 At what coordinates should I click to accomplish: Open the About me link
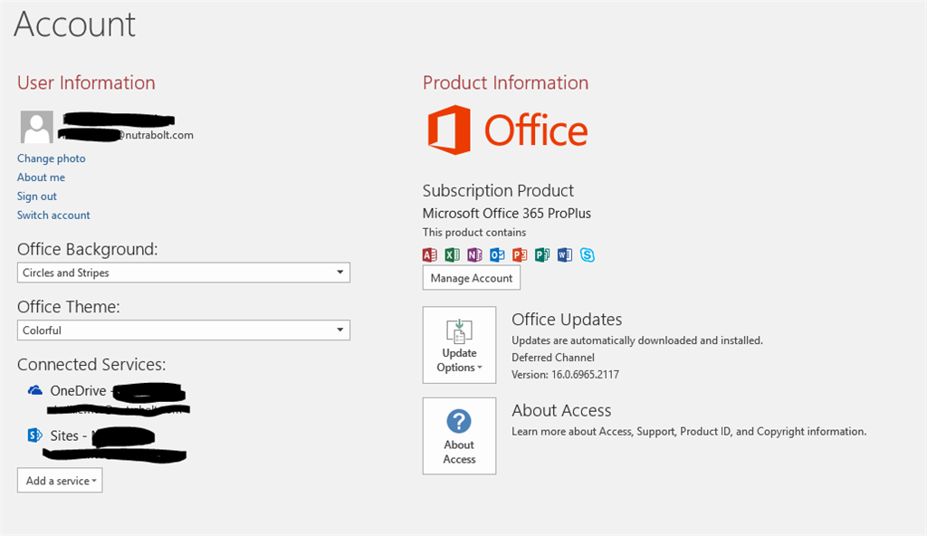click(41, 177)
